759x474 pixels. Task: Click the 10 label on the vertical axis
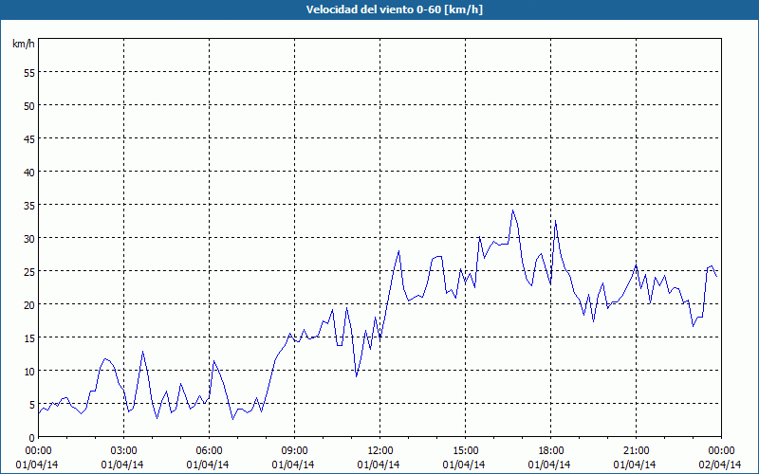coord(29,371)
